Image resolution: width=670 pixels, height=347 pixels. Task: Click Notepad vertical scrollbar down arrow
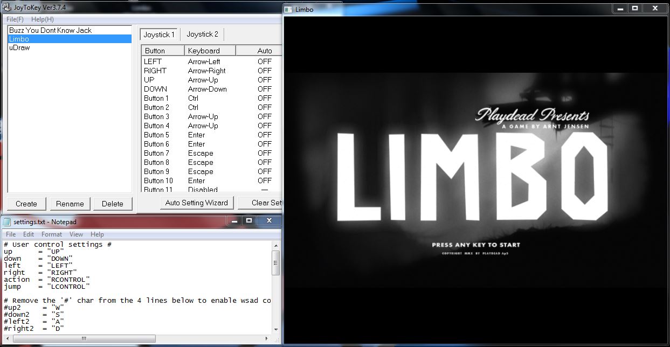tap(276, 329)
